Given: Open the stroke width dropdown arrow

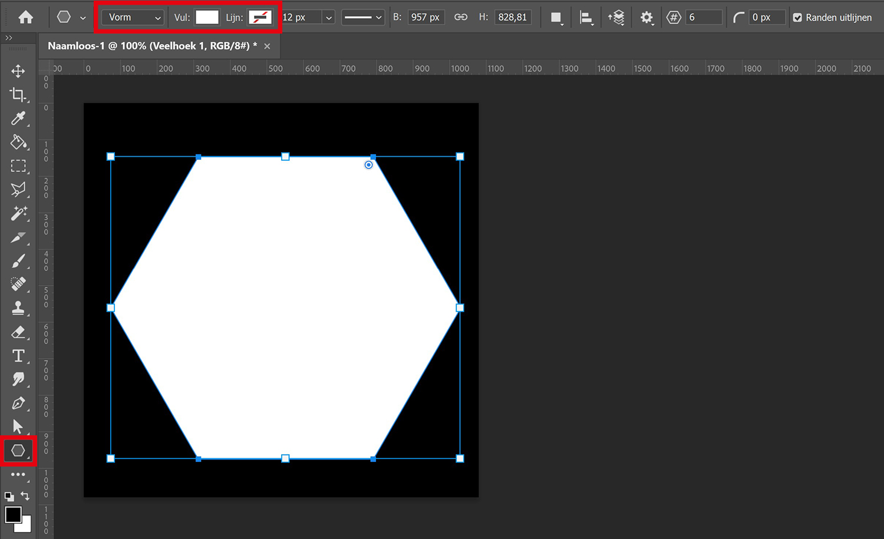Looking at the screenshot, I should click(x=329, y=18).
